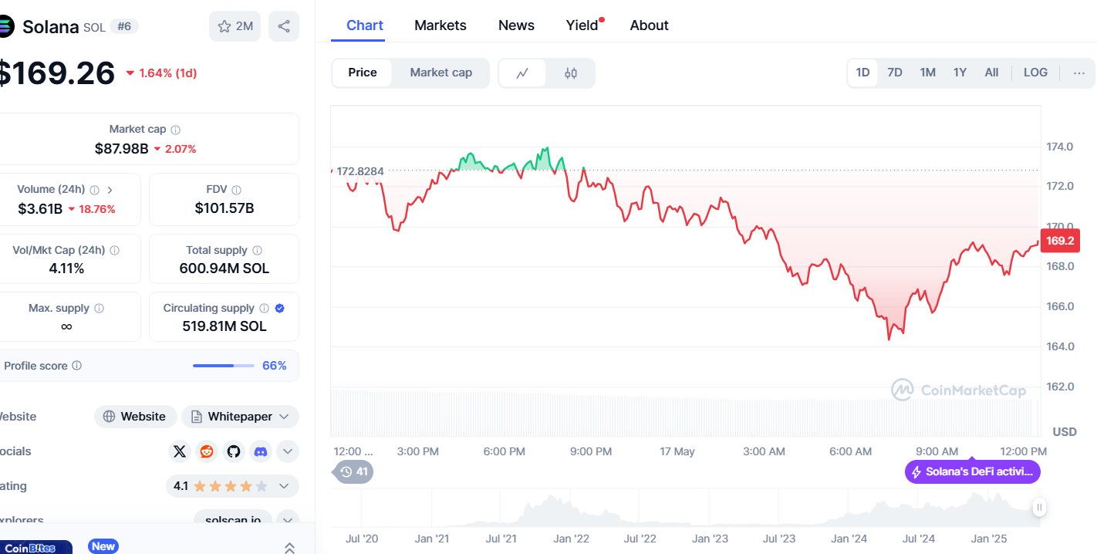Open Solana's GitHub social link
The image size is (1097, 554).
coord(234,451)
